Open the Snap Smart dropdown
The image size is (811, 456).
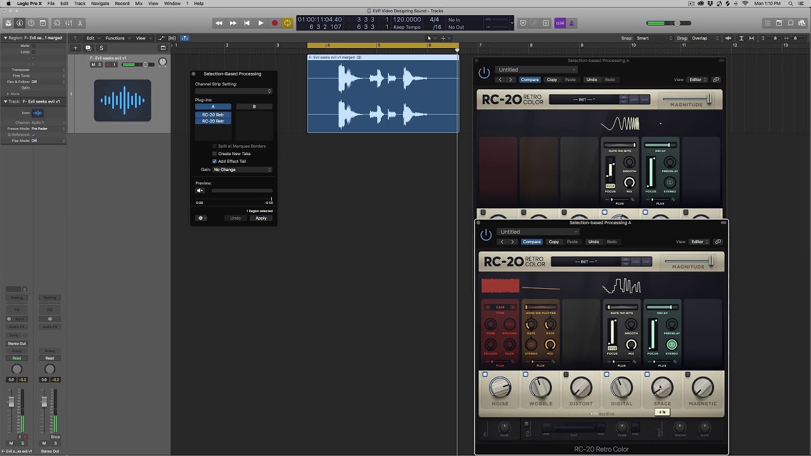coord(653,38)
